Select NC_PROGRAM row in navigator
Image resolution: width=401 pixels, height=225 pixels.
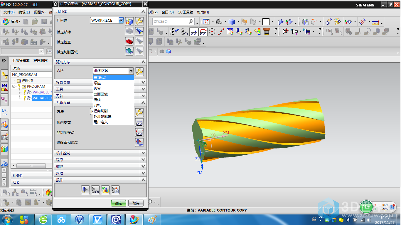point(24,74)
